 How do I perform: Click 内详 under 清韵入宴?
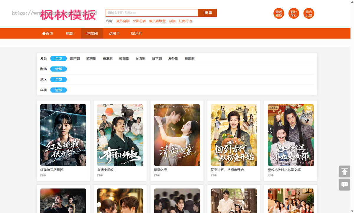coord(157,175)
